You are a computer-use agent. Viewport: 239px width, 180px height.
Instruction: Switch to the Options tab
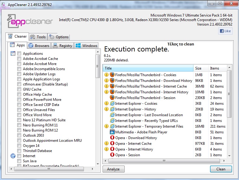point(59,37)
